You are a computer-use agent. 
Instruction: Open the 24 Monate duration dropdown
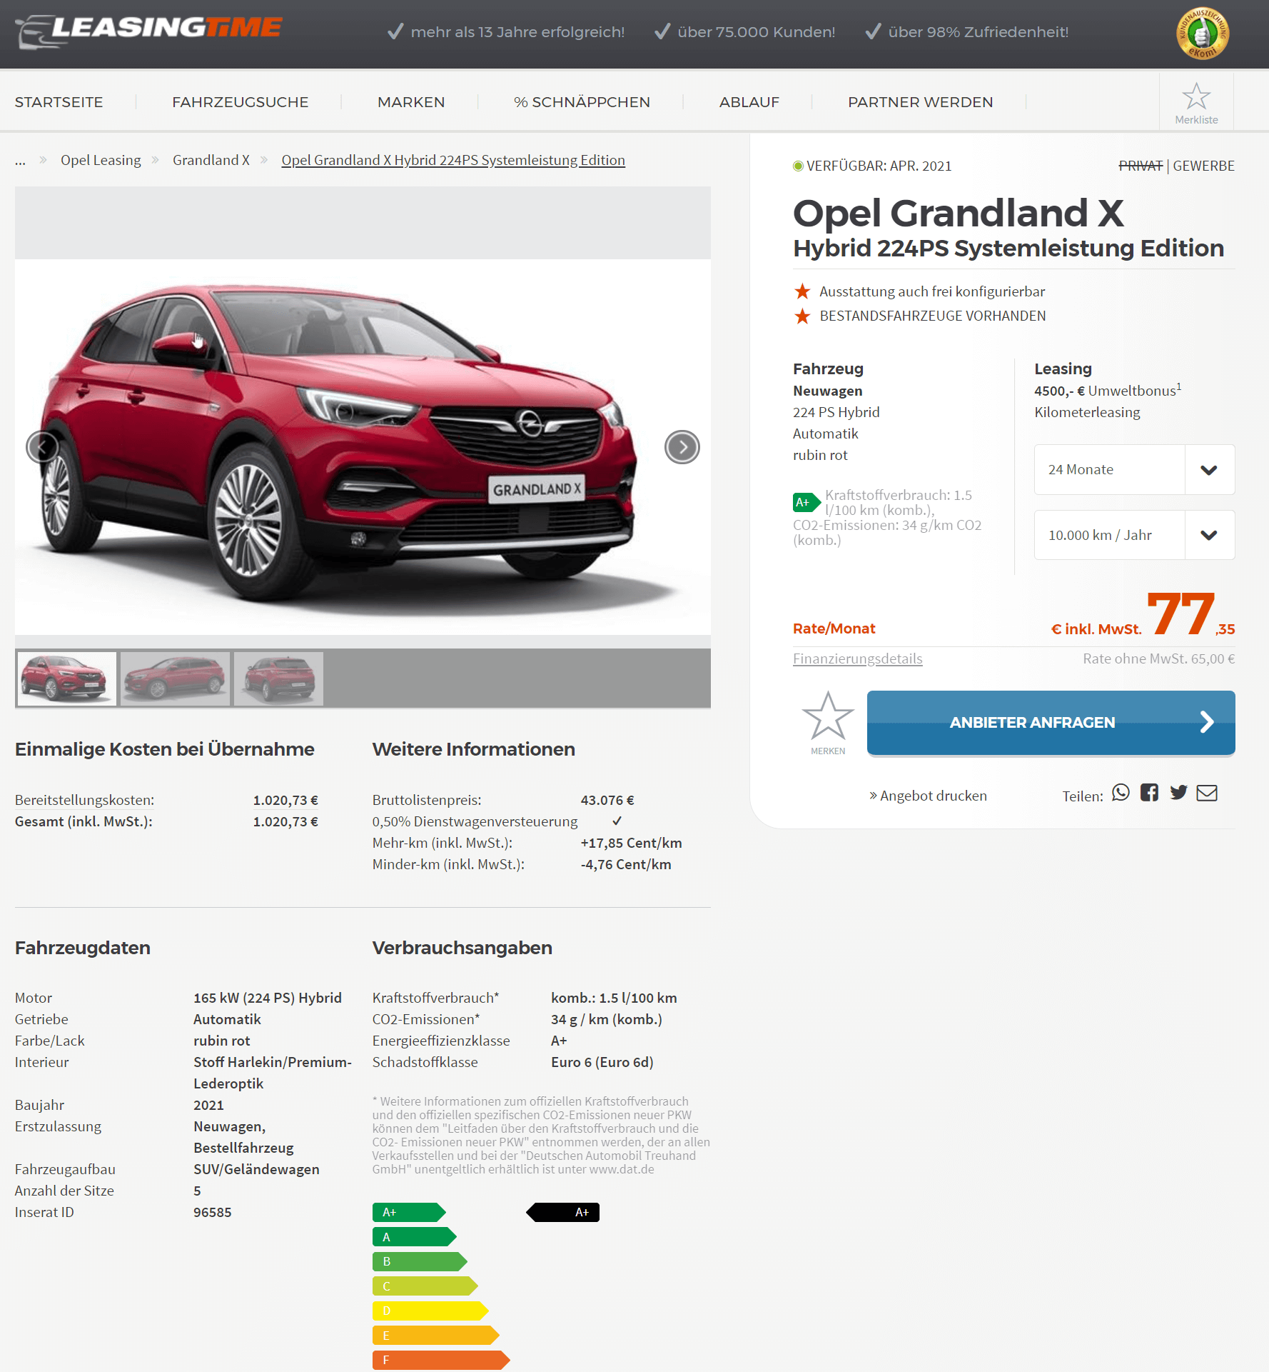[1134, 470]
